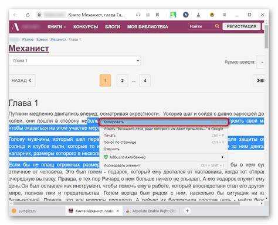Select page 1 in pagination
This screenshot has width=278, height=225.
coord(106,80)
